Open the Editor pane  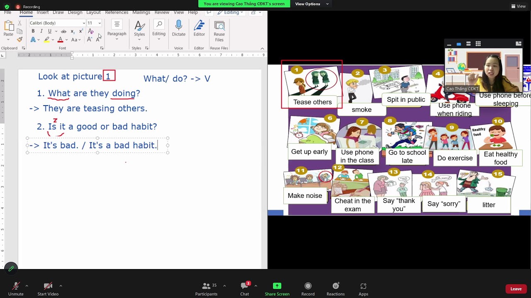tap(199, 29)
